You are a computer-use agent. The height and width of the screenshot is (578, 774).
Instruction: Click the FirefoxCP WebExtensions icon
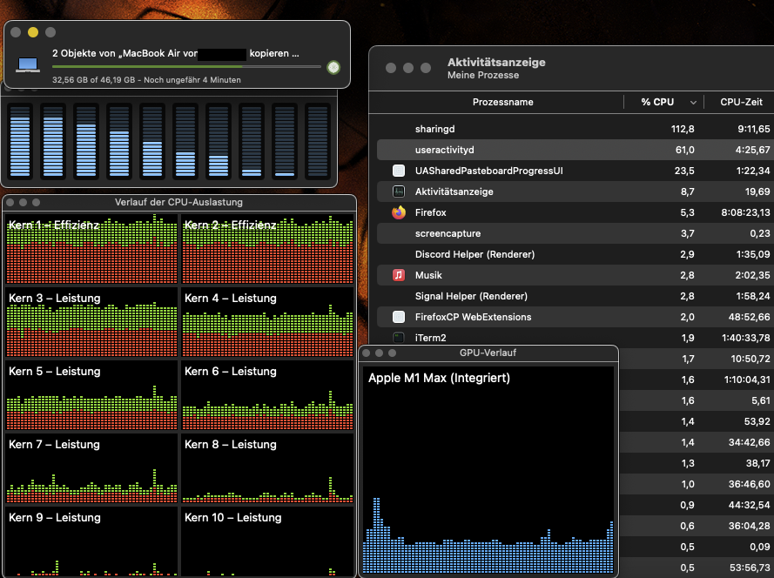click(399, 317)
